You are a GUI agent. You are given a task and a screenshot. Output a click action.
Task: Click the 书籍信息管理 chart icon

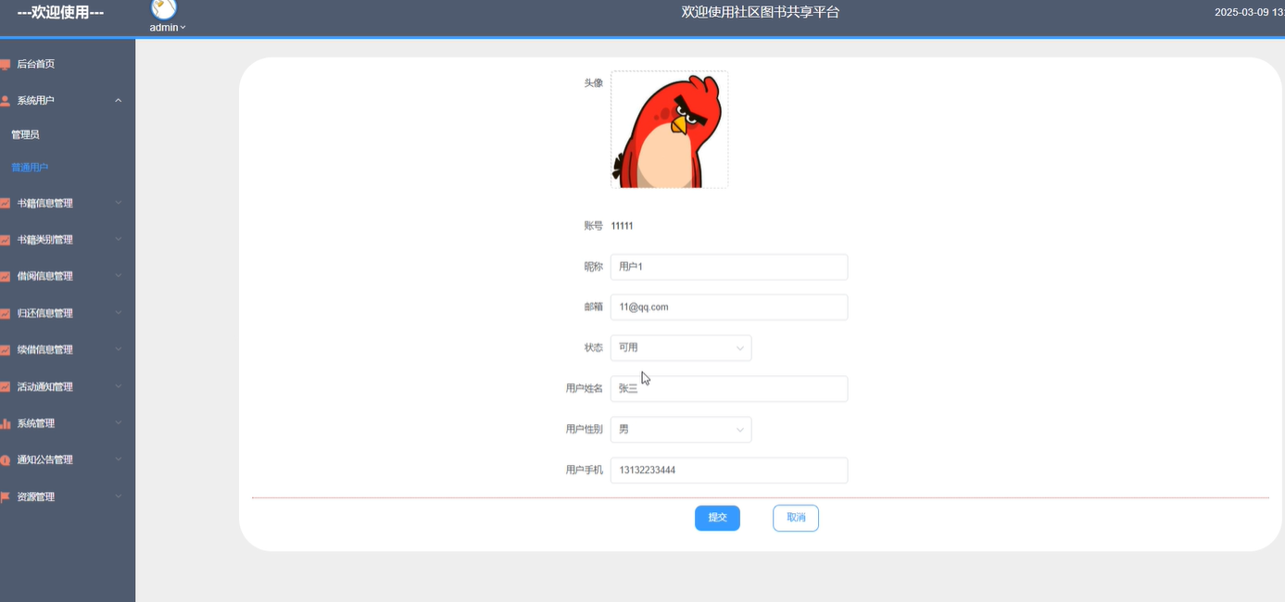pos(5,203)
